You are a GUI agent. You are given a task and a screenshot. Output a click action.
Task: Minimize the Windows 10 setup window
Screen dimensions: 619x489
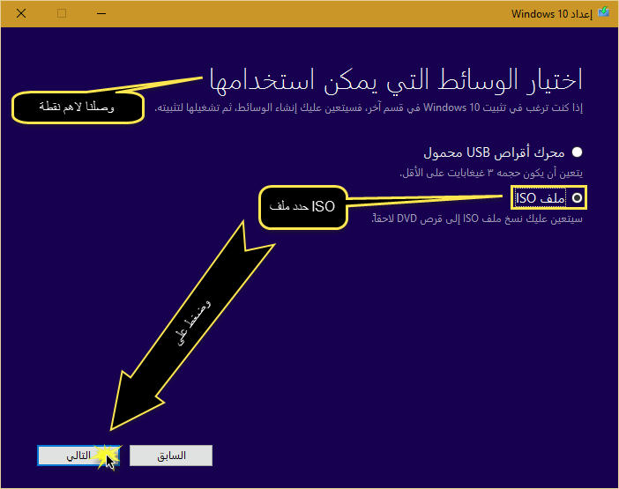(x=101, y=13)
